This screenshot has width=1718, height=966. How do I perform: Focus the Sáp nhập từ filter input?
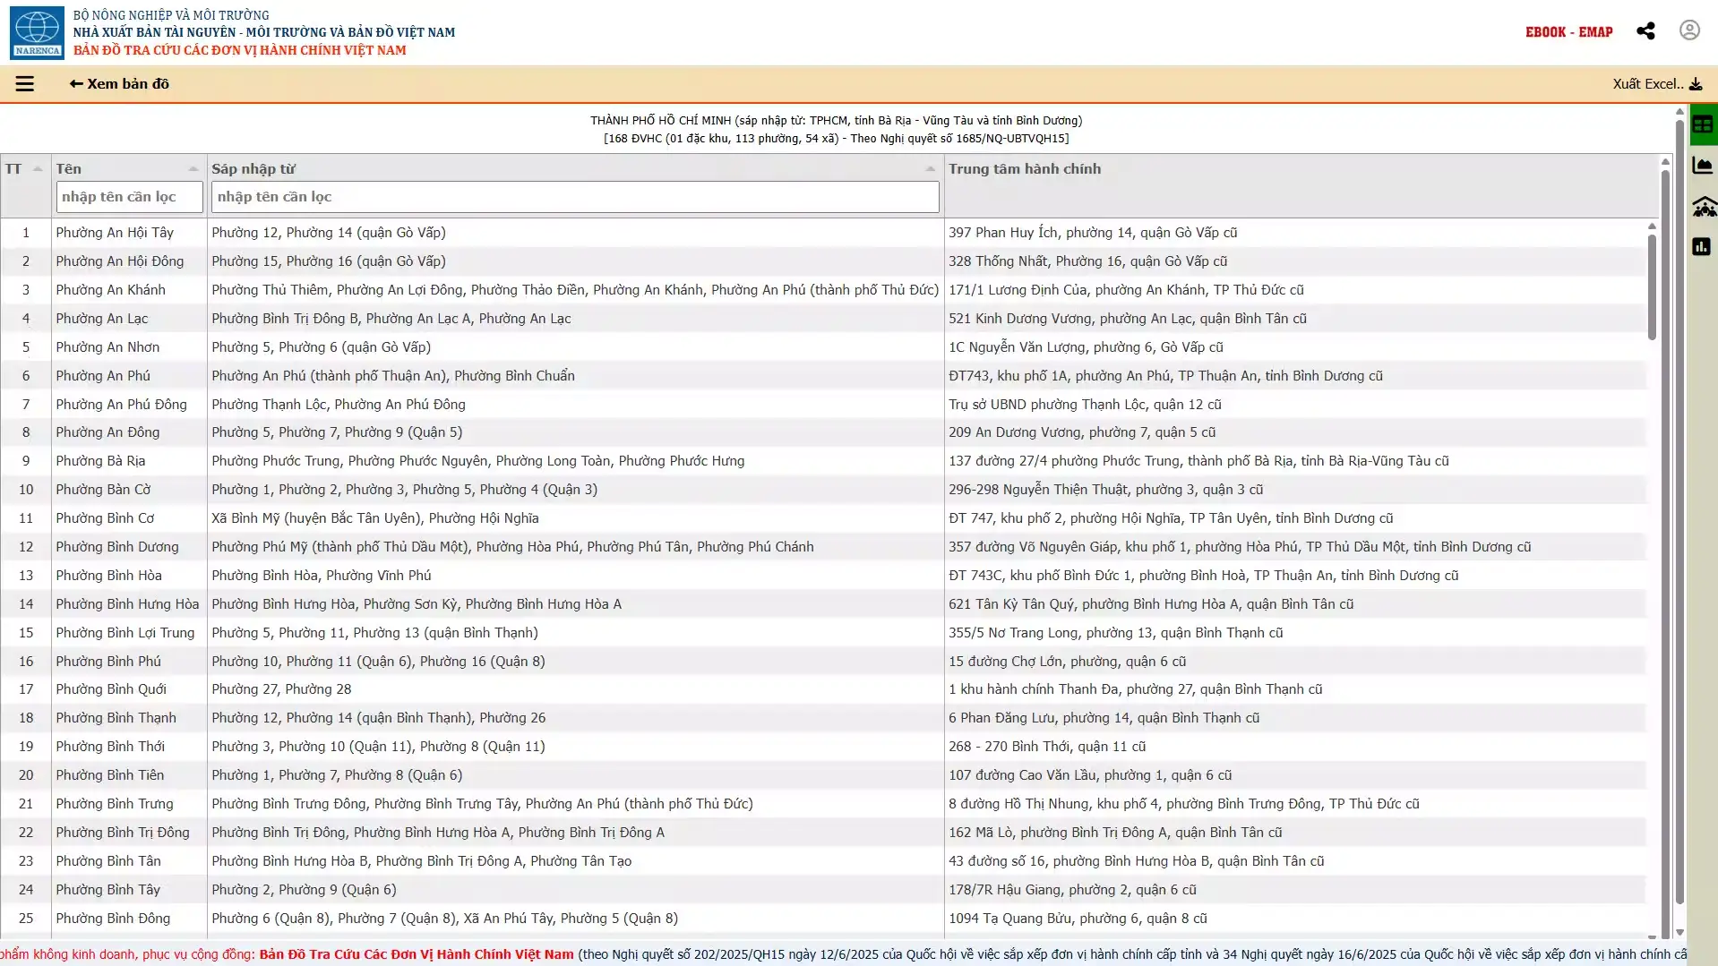point(575,197)
